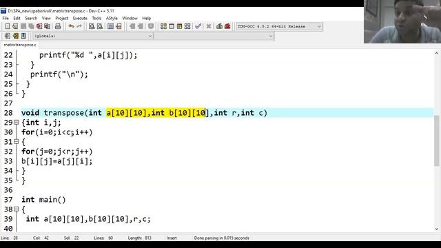Open the Find dialog
This screenshot has width=441, height=248.
pyautogui.click(x=92, y=26)
